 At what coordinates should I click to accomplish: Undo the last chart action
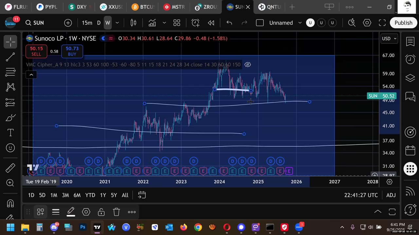click(x=229, y=23)
